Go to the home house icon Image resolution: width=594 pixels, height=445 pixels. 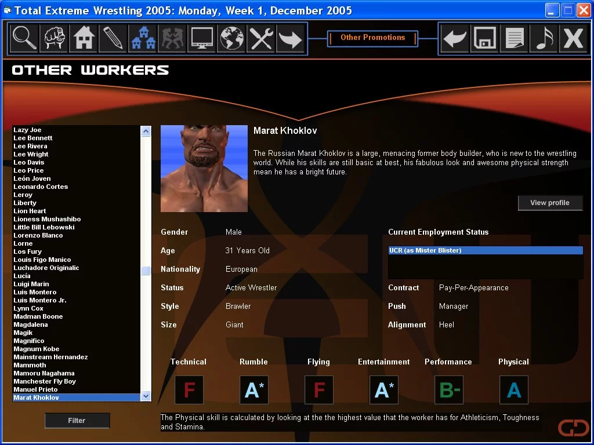tap(84, 38)
